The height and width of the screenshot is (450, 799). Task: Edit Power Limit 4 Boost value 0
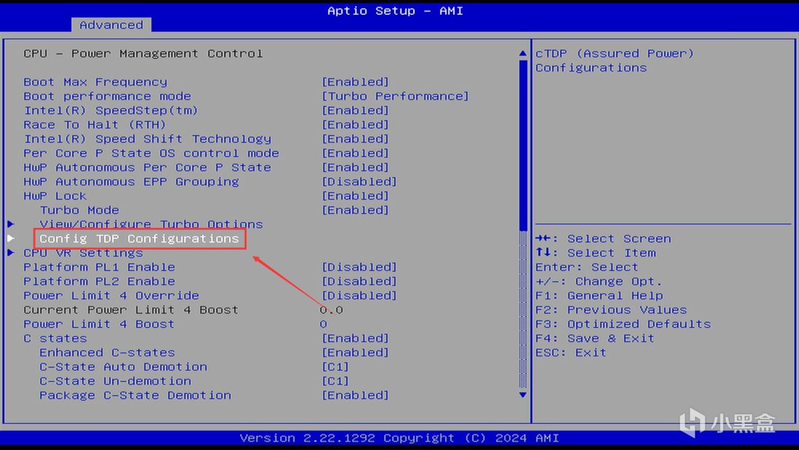[323, 325]
